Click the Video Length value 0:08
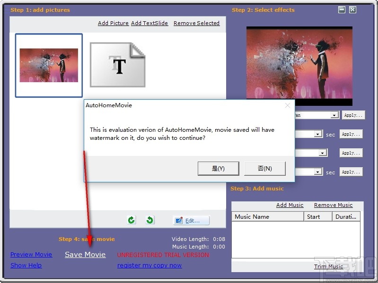The width and height of the screenshot is (378, 283). (x=219, y=239)
